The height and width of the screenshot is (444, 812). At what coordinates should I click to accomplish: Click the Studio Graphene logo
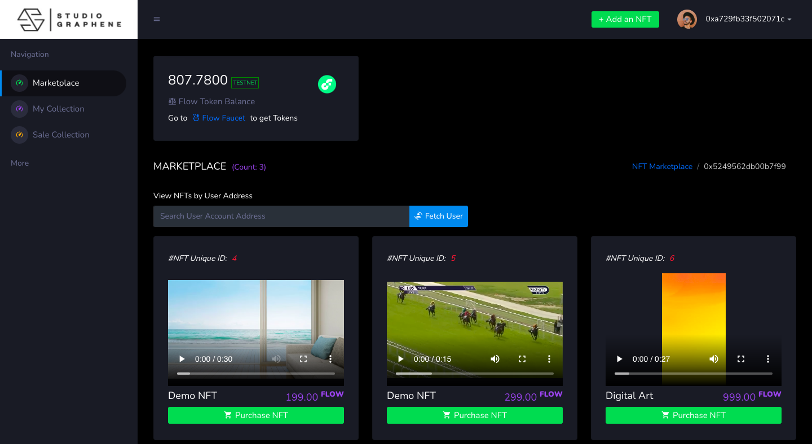pos(69,20)
